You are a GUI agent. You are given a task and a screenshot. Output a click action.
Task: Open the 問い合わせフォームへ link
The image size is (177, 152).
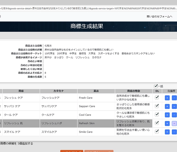[159, 16]
